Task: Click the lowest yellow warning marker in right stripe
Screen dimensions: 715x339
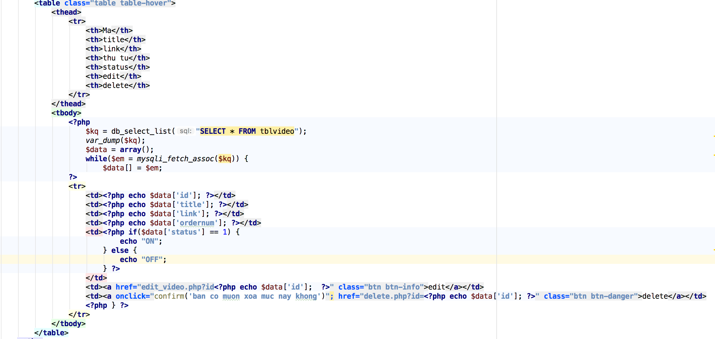Action: [714, 250]
